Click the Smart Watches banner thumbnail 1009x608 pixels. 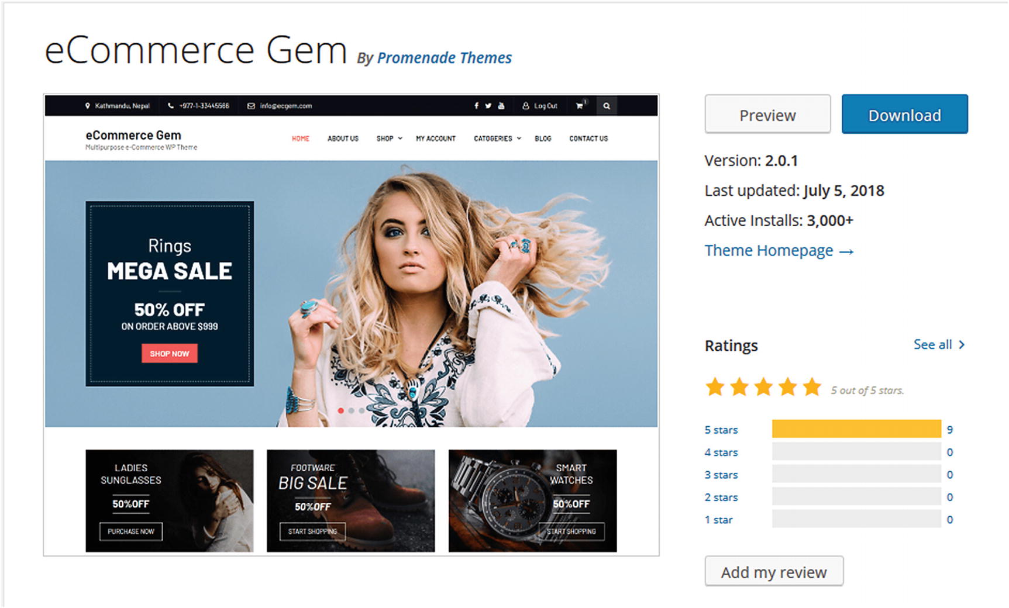click(x=532, y=500)
